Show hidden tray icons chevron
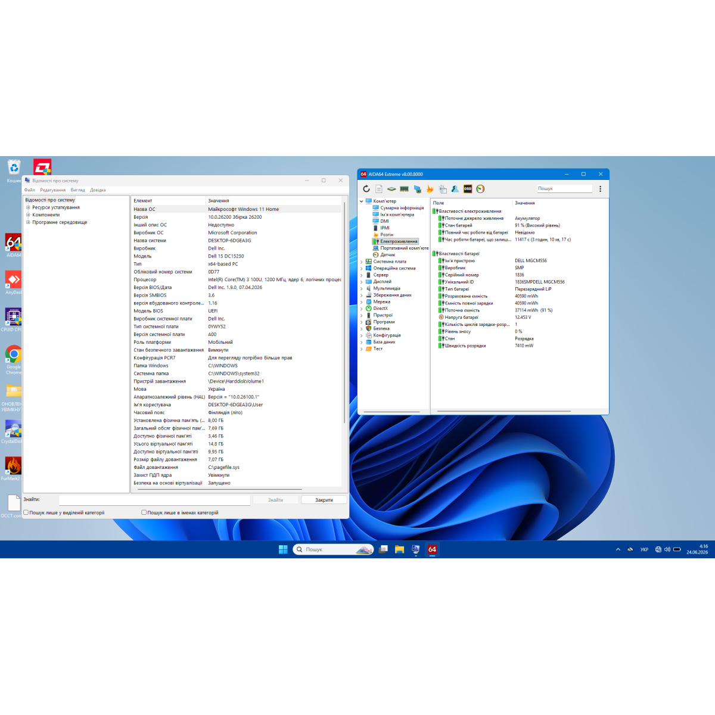 tap(618, 549)
